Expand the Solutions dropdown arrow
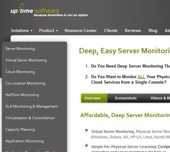This screenshot has width=170, height=152. [x=31, y=31]
